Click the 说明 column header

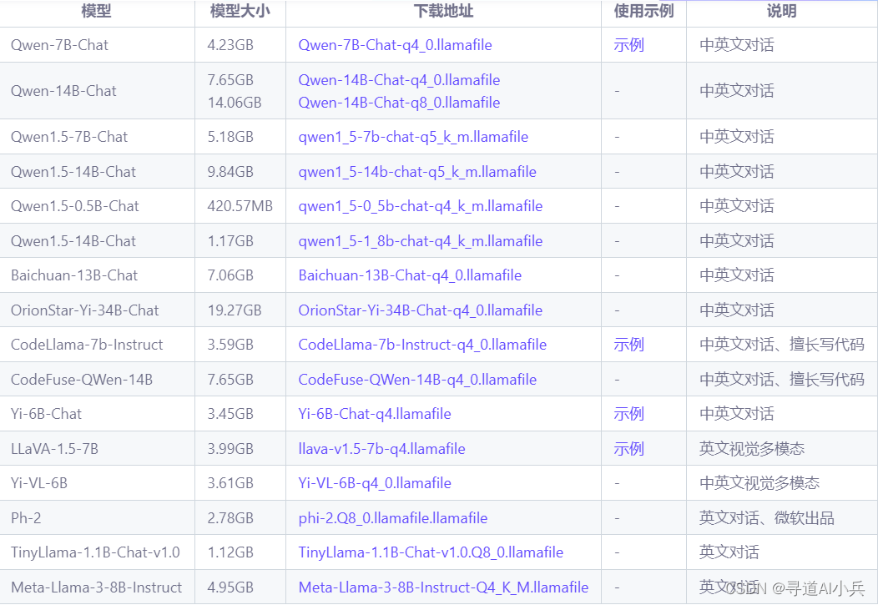tap(781, 11)
